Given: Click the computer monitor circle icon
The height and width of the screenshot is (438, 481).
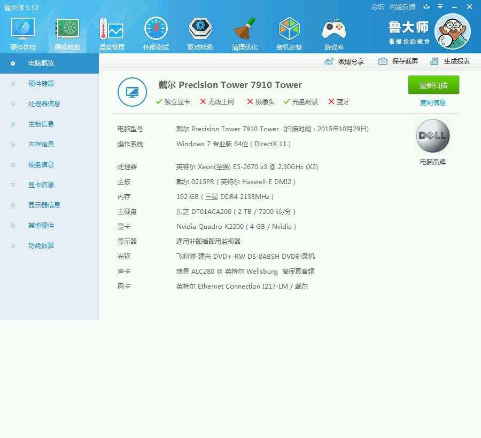Looking at the screenshot, I should click(132, 92).
